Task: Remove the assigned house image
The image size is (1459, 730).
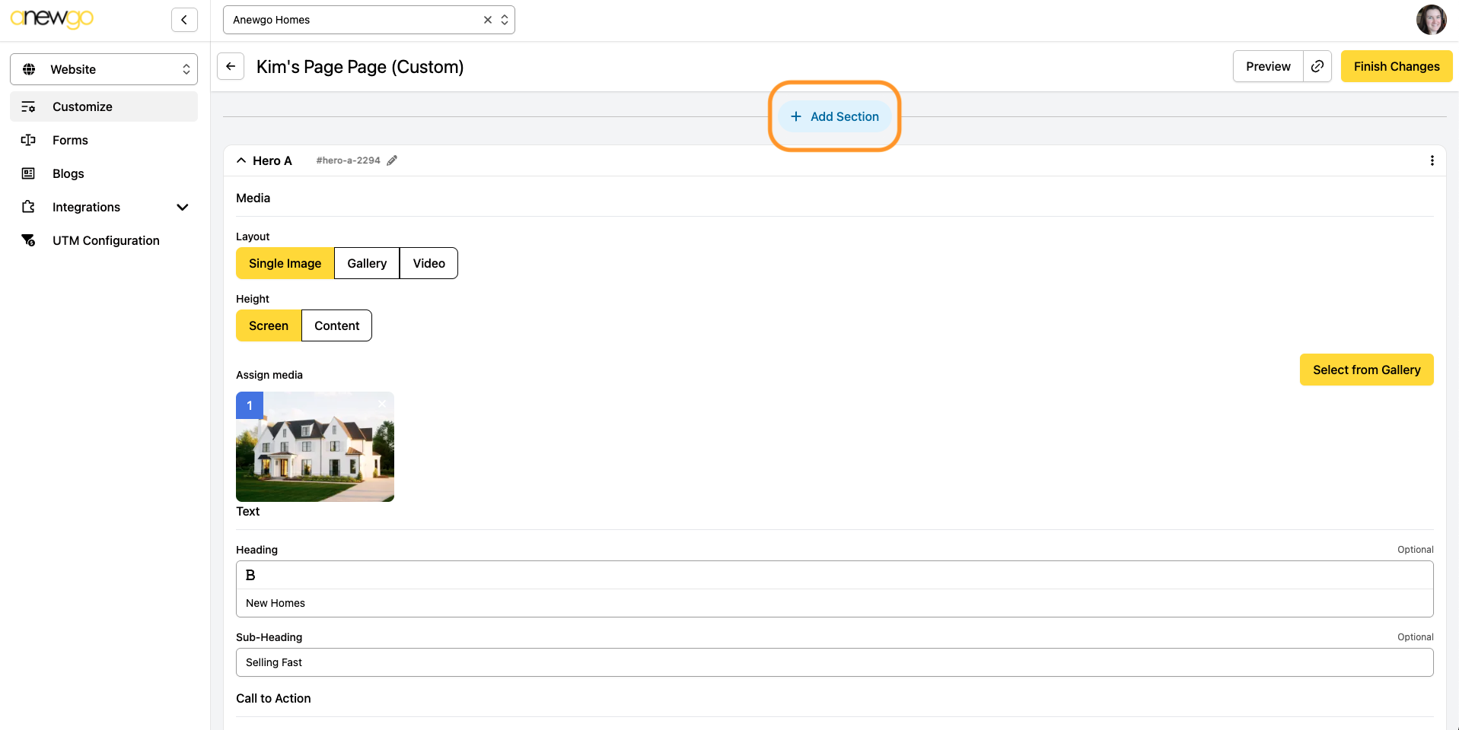Action: coord(382,404)
